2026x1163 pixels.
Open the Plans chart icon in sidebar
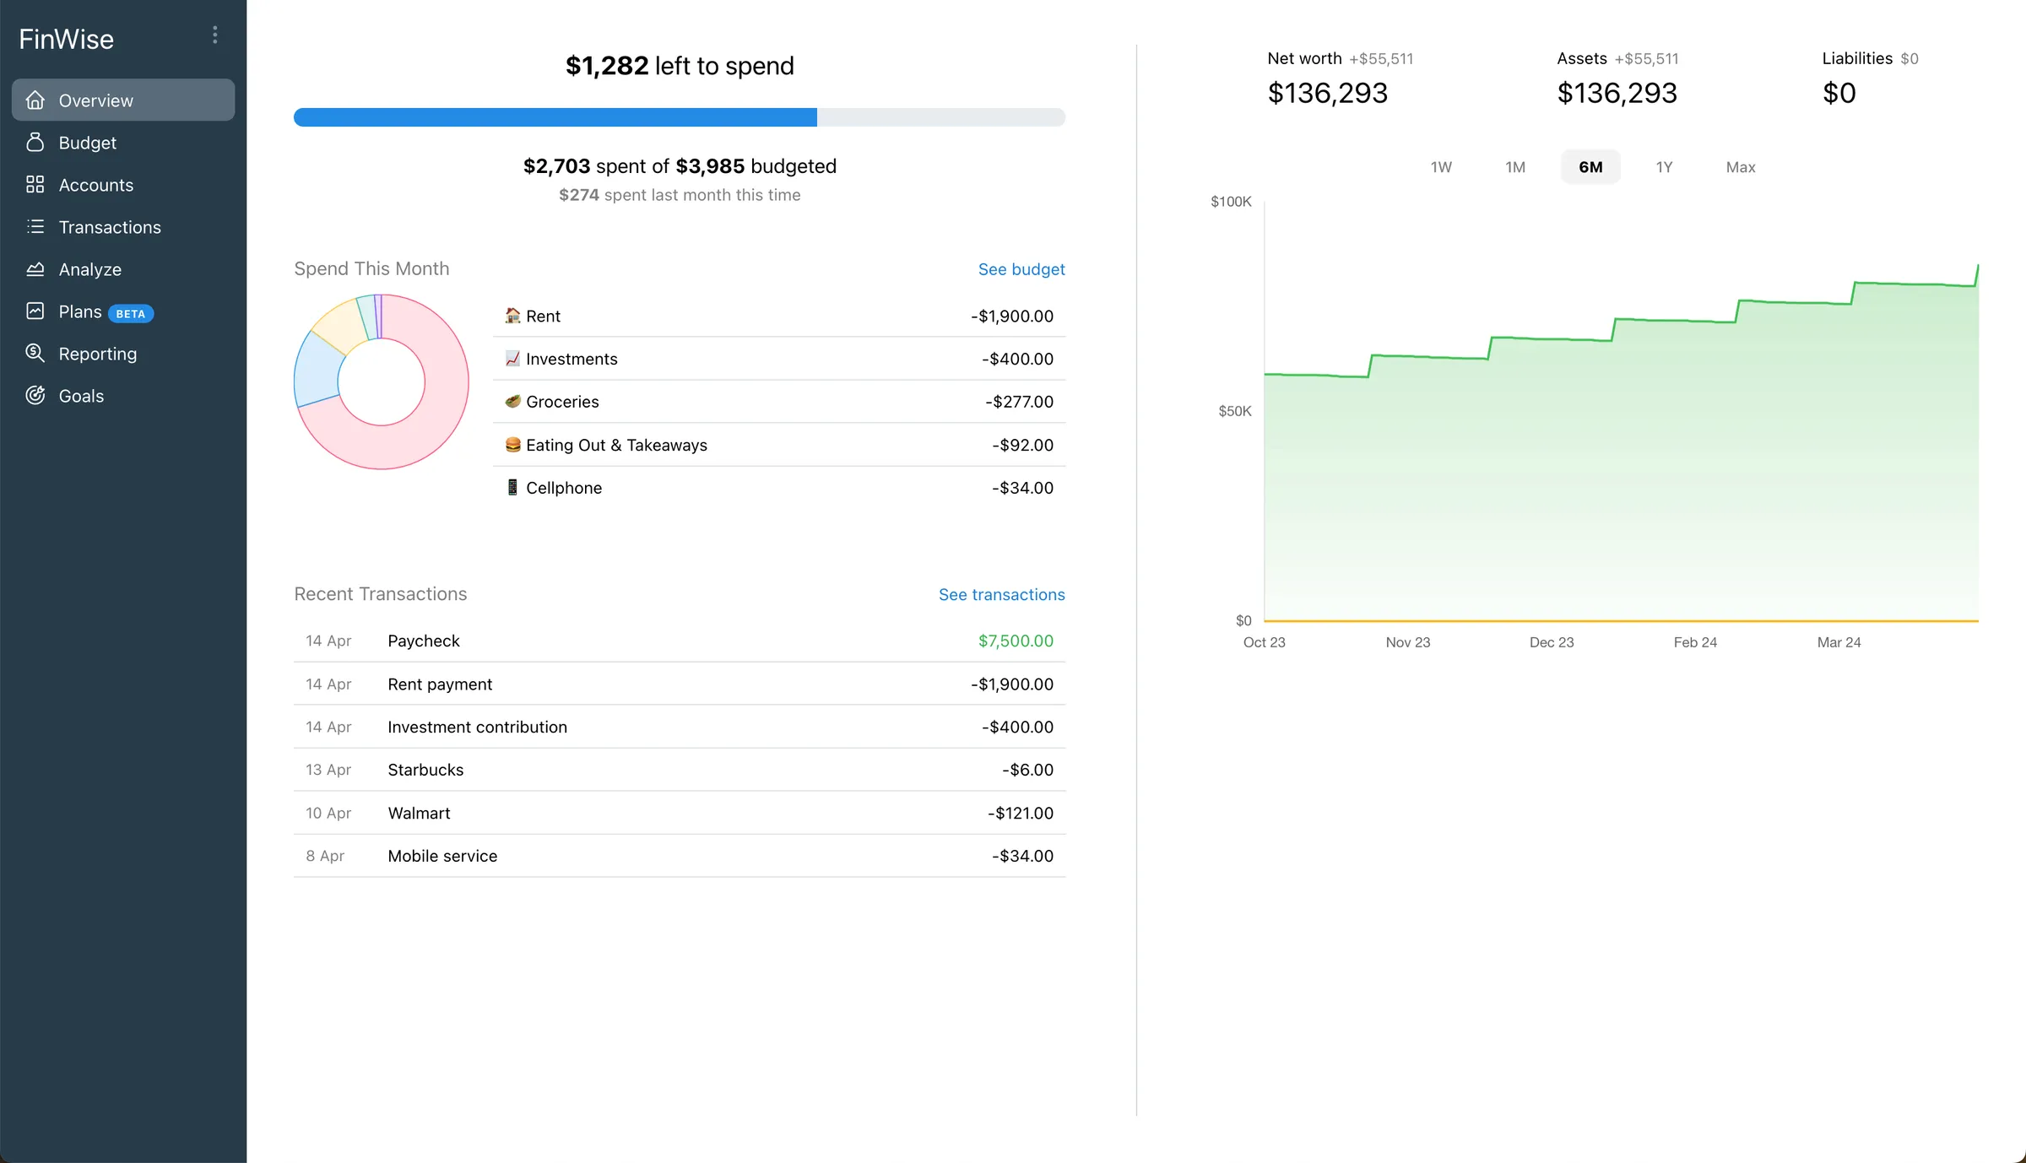tap(35, 311)
